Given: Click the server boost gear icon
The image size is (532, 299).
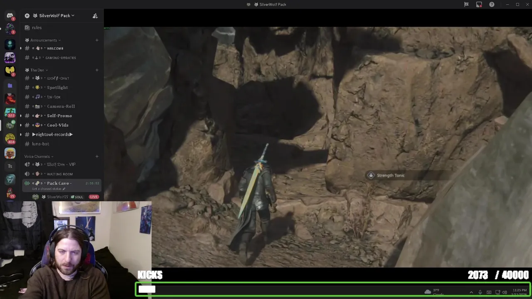Looking at the screenshot, I should pos(27,16).
